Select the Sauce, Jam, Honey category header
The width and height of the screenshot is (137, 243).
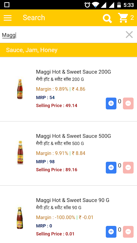click(68, 50)
